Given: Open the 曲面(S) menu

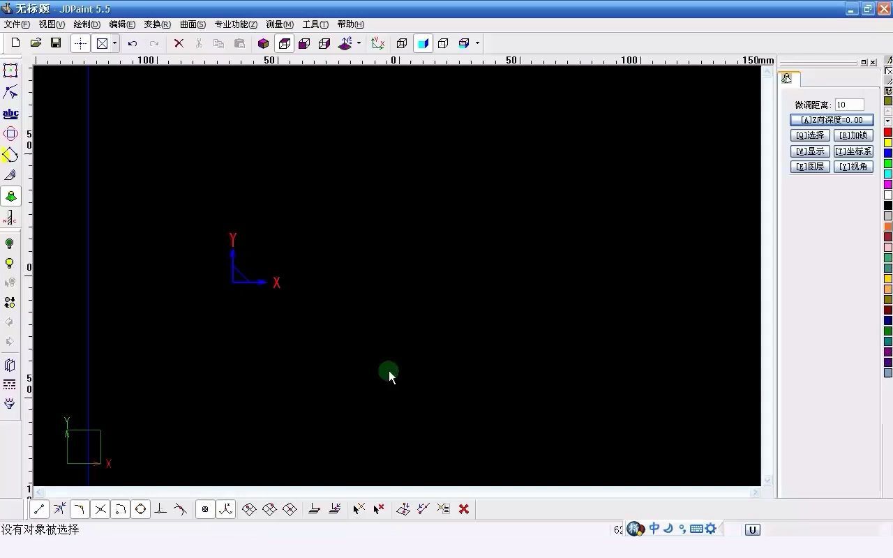Looking at the screenshot, I should click(x=193, y=24).
